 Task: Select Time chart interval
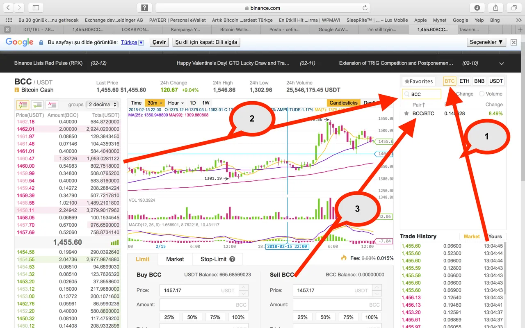tap(136, 103)
